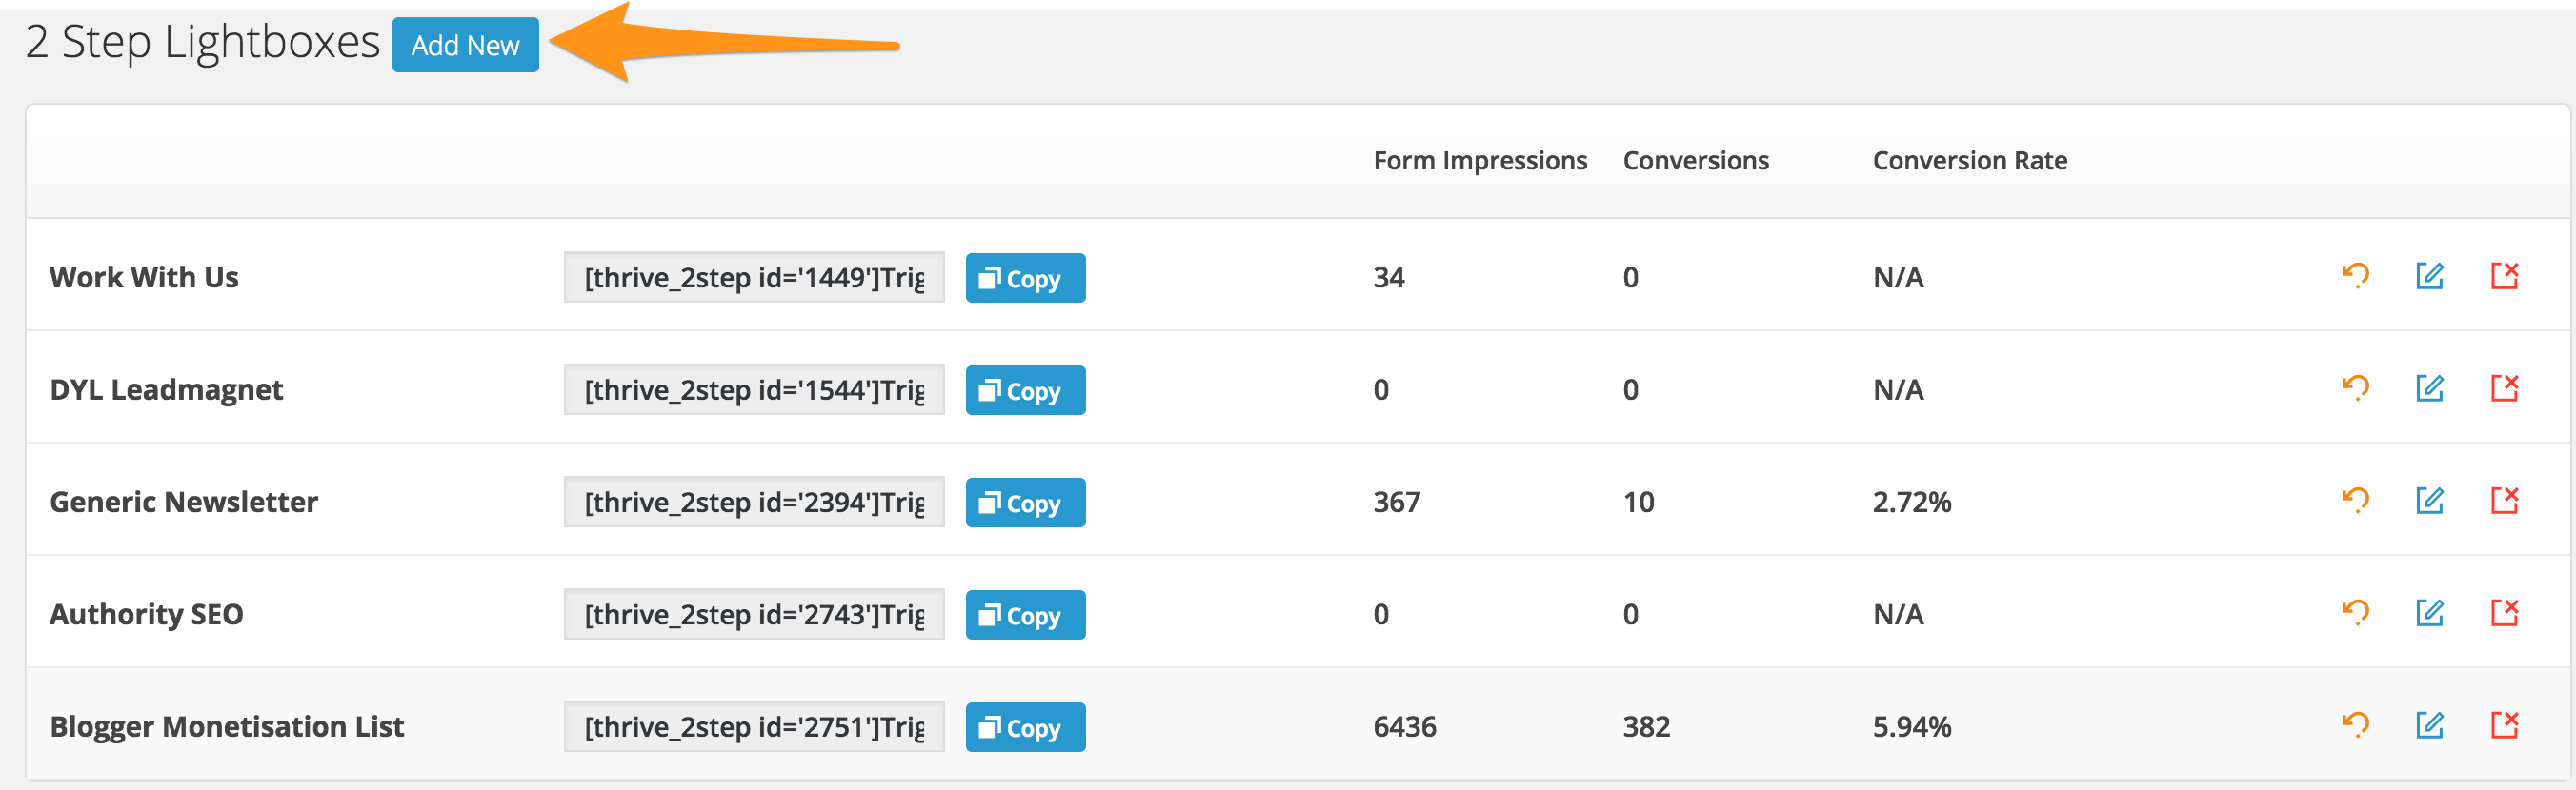Open the Generic Newsletter lightbox name
The image size is (2576, 790).
coord(184,502)
